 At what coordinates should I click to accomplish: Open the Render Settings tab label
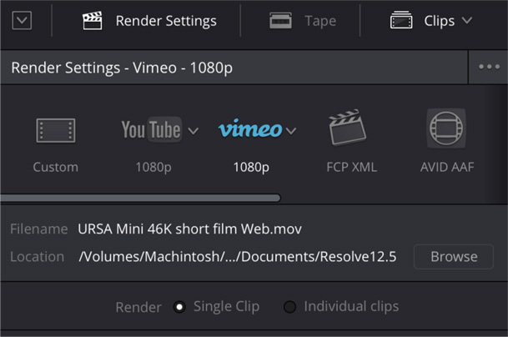tap(165, 21)
